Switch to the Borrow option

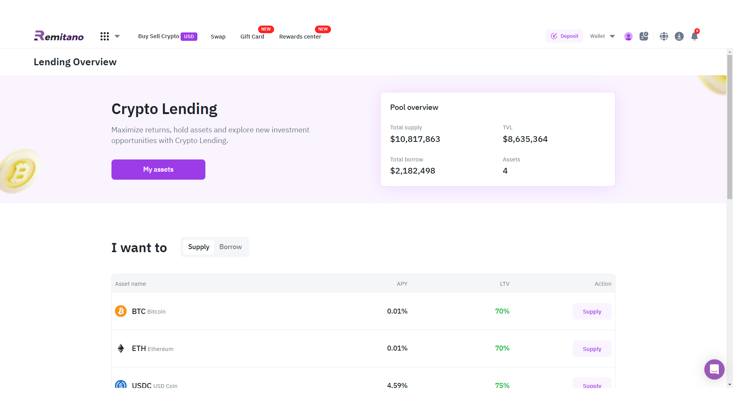tap(230, 247)
